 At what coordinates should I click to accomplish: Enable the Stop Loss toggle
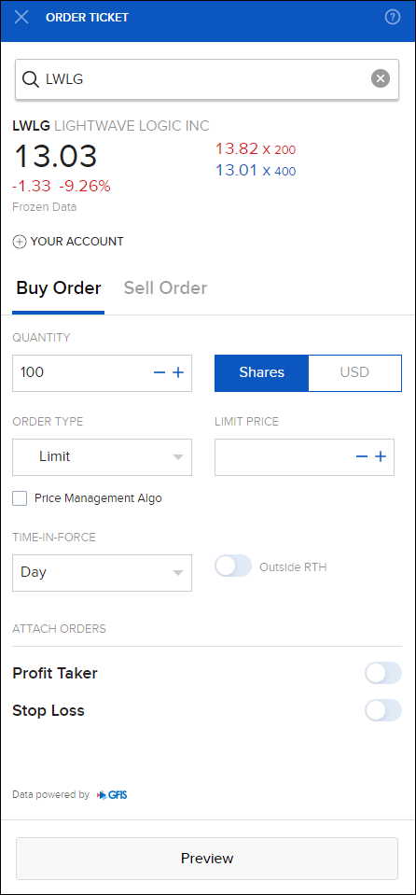click(x=383, y=710)
